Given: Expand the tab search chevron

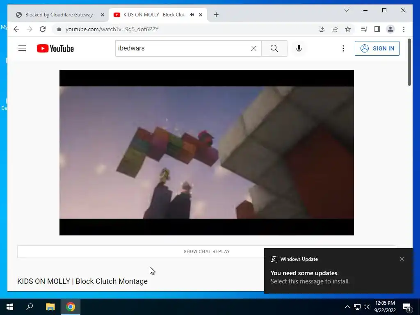Looking at the screenshot, I should click(347, 10).
